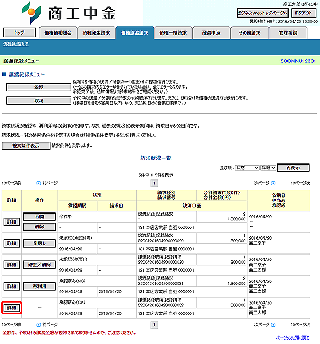Click the ページの先頭に戻る link
Viewport: 320px width, 344px height.
click(x=293, y=338)
